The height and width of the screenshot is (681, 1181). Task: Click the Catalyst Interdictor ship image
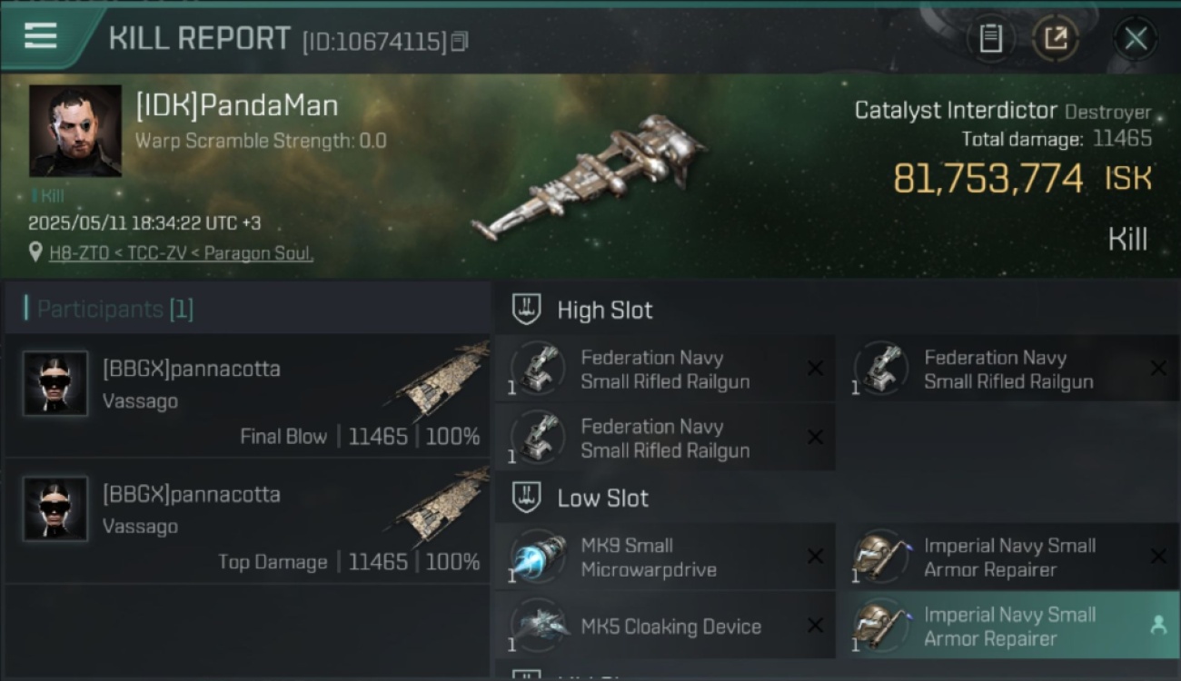click(590, 177)
